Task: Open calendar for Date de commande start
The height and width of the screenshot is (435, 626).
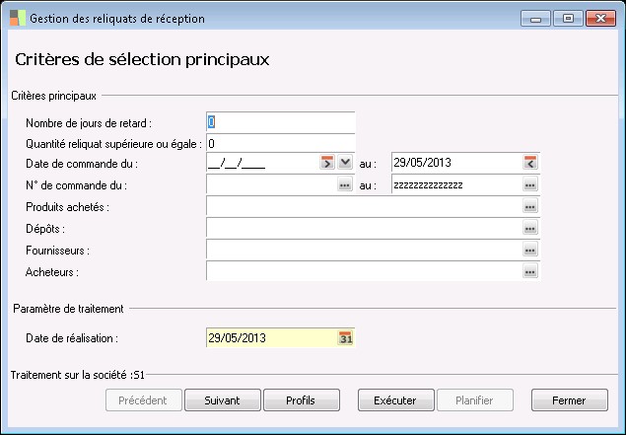Action: pos(328,163)
